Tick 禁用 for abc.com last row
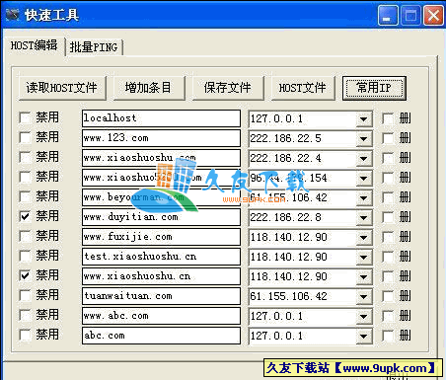Screen dimensions: 446x380 (x=25, y=335)
